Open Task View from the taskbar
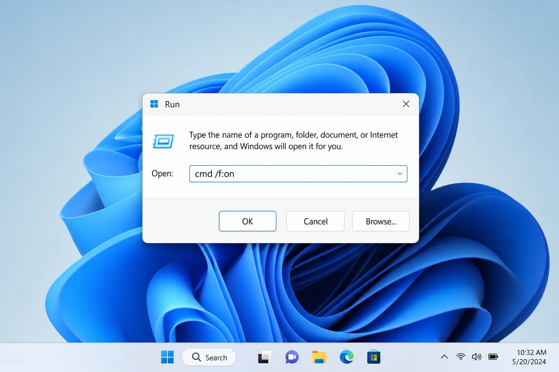This screenshot has width=559, height=372. point(265,357)
